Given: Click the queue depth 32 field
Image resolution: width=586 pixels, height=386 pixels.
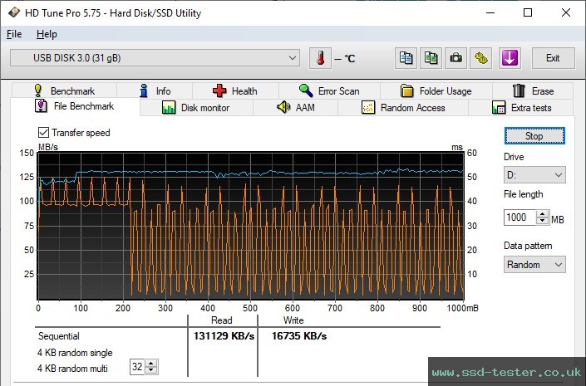Looking at the screenshot, I should 137,367.
